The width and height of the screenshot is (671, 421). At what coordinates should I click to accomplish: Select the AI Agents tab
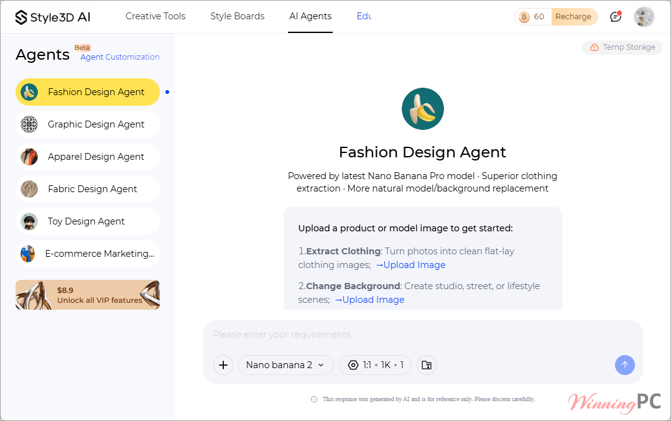coord(310,16)
